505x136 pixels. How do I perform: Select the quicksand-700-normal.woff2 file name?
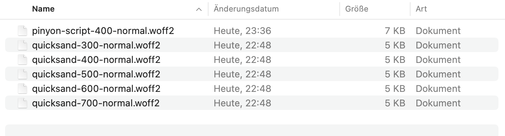point(96,103)
